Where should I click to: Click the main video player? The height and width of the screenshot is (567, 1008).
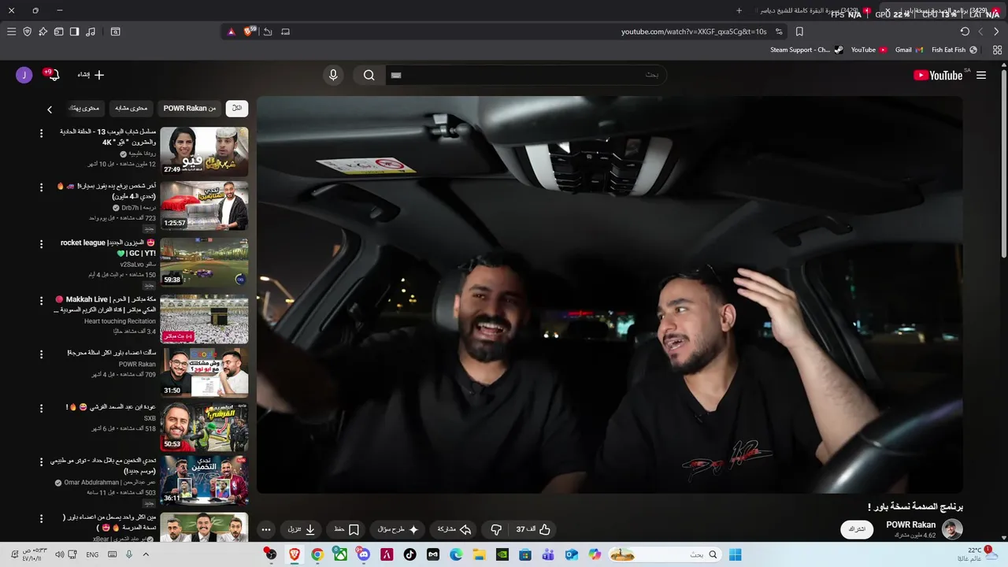610,295
